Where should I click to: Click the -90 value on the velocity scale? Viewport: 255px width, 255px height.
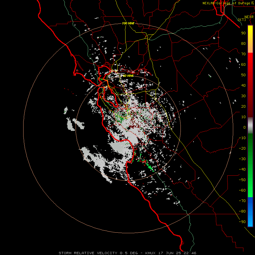[x=242, y=222]
